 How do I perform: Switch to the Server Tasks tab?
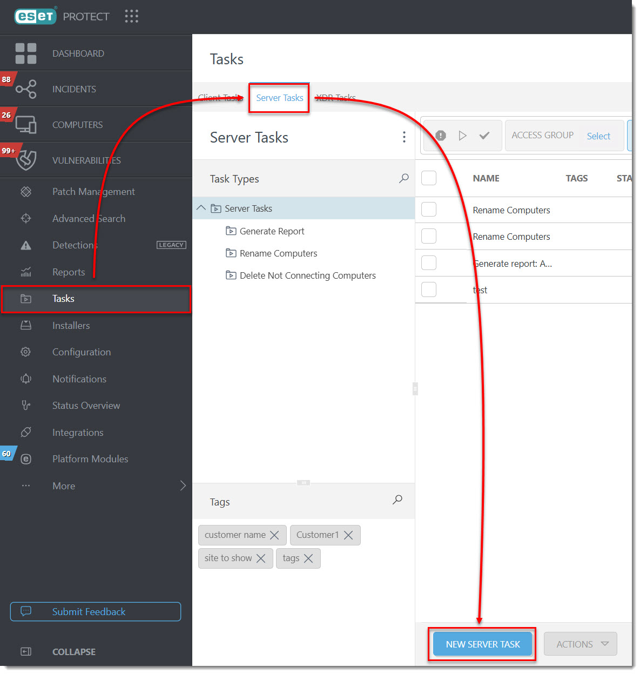pyautogui.click(x=279, y=98)
